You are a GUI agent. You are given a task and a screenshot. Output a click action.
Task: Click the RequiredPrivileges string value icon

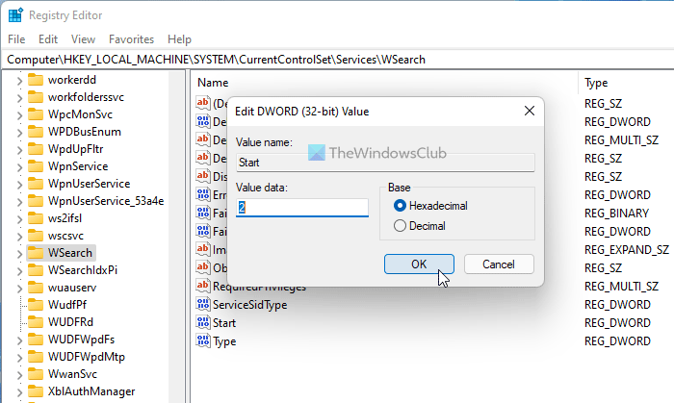click(x=203, y=286)
